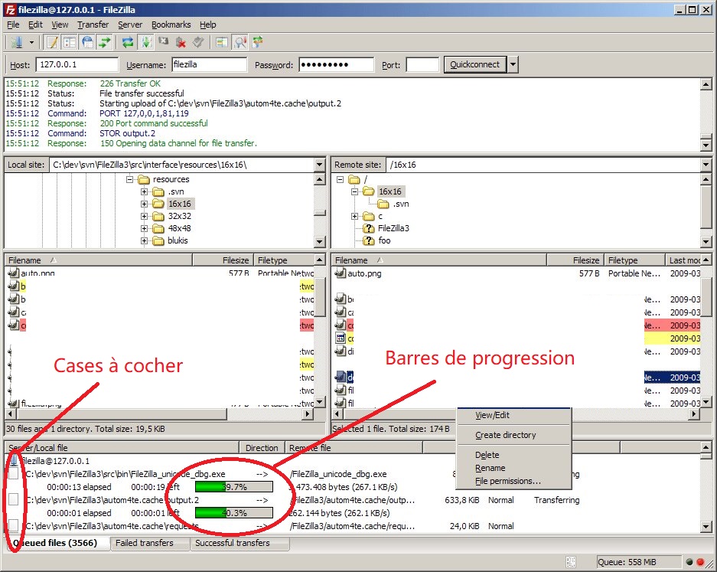Click the 39.7% transfer progress bar
Image resolution: width=717 pixels, height=572 pixels.
pyautogui.click(x=234, y=487)
